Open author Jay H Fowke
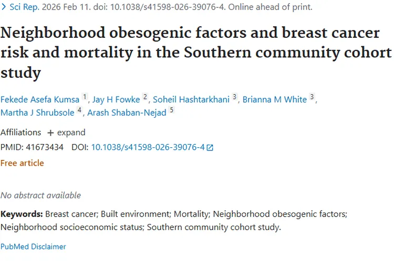 point(116,100)
